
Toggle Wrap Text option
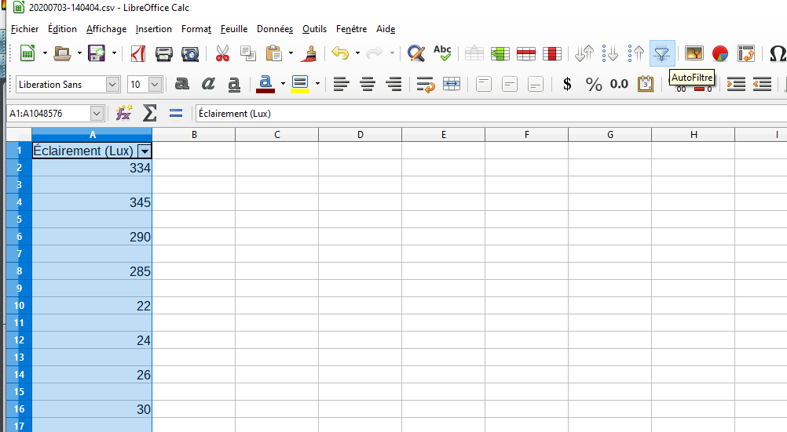(426, 84)
